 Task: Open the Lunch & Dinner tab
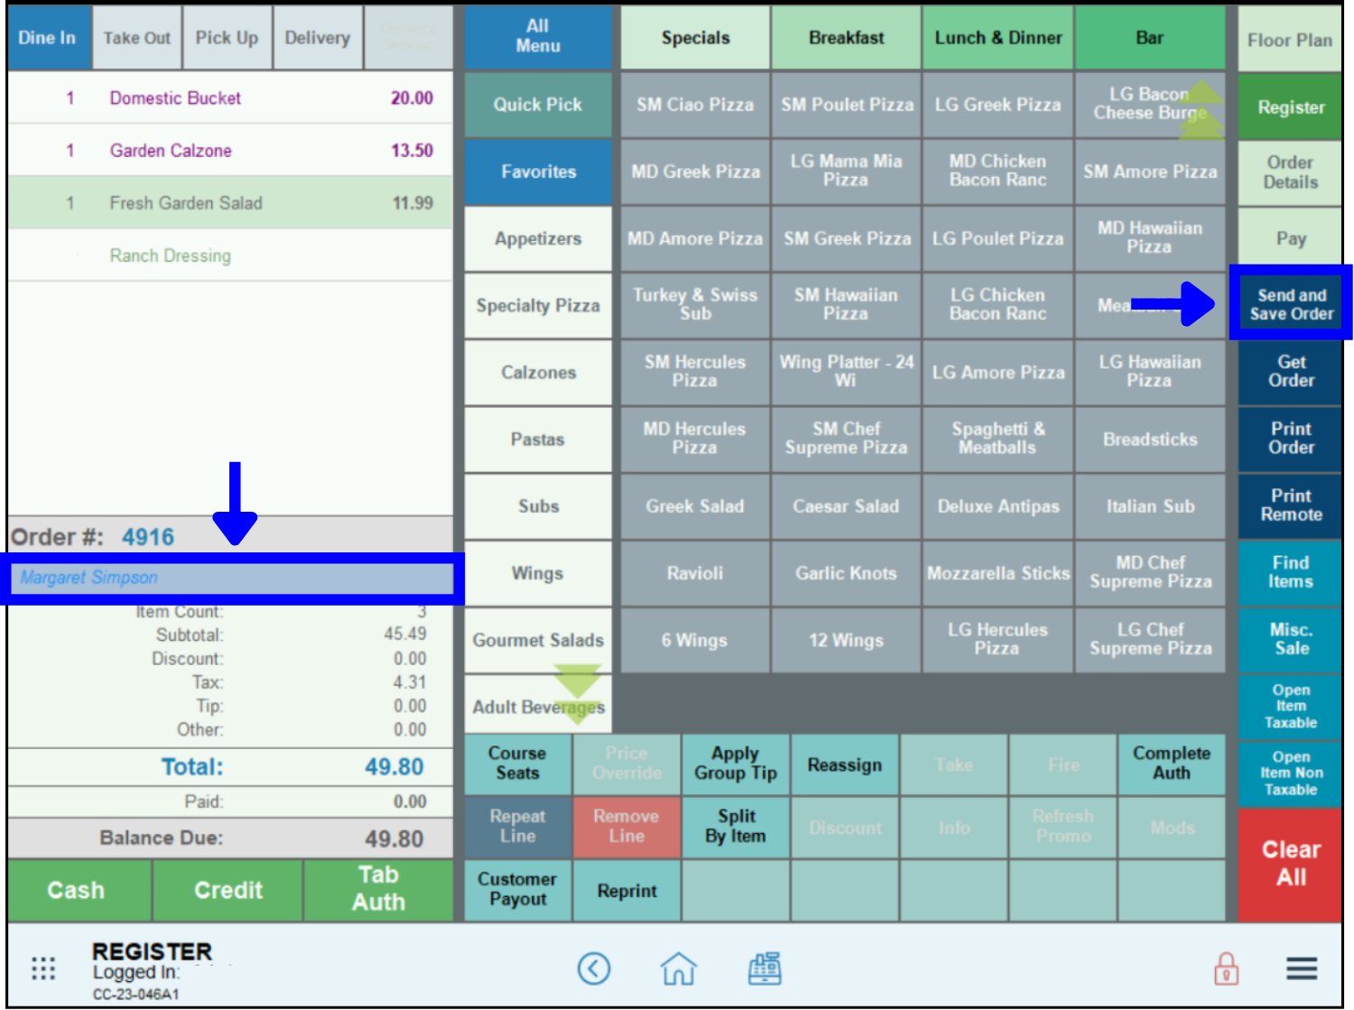[x=997, y=38]
